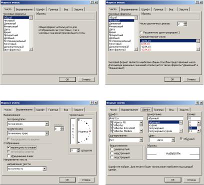
Task: Click Отмена in the Шрифт dialog
Action: coord(191,180)
